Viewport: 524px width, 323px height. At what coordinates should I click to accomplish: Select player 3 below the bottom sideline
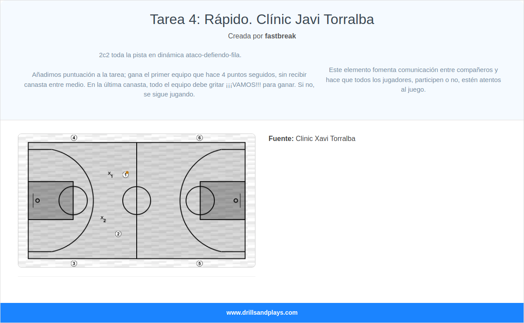click(73, 263)
